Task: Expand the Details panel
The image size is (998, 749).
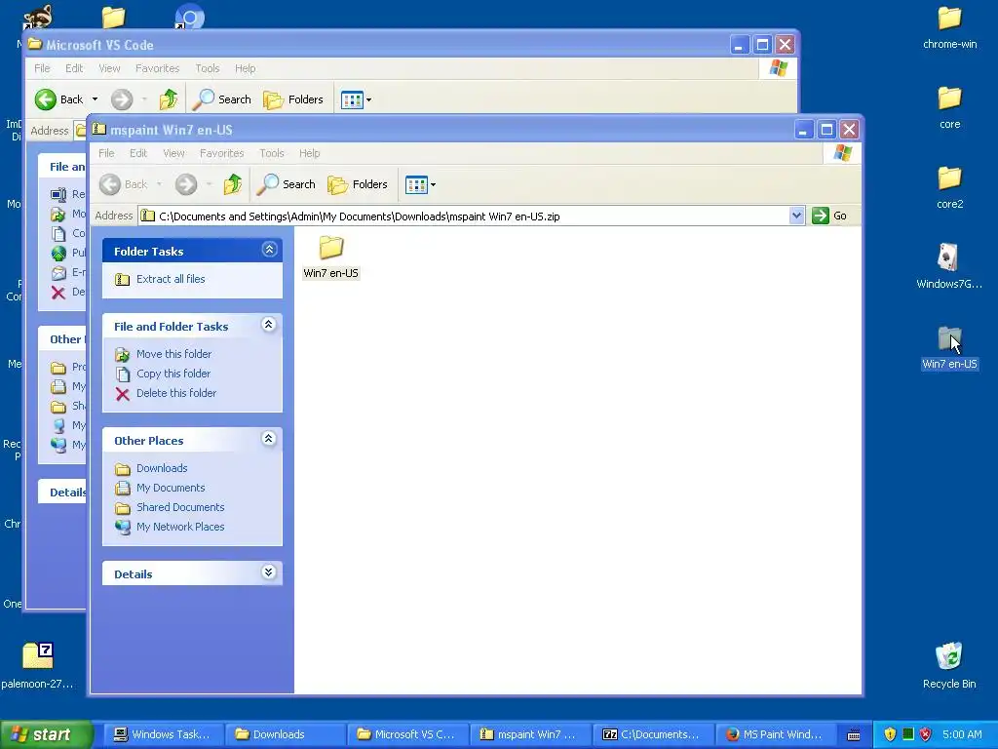Action: [x=269, y=572]
